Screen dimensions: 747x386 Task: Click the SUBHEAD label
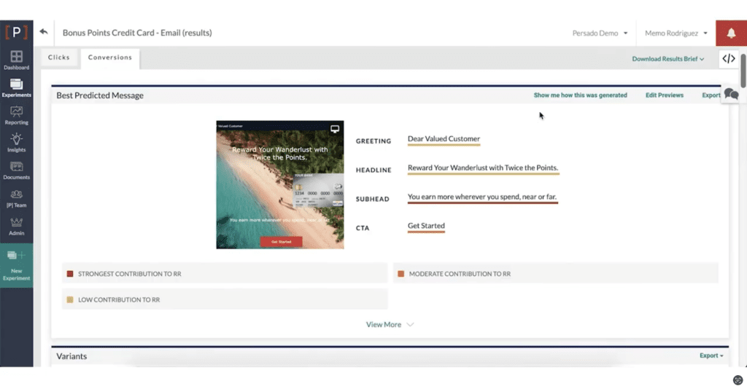click(373, 199)
